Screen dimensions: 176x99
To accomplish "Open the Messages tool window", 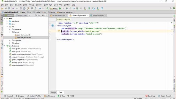I will pyautogui.click(x=50, y=96).
